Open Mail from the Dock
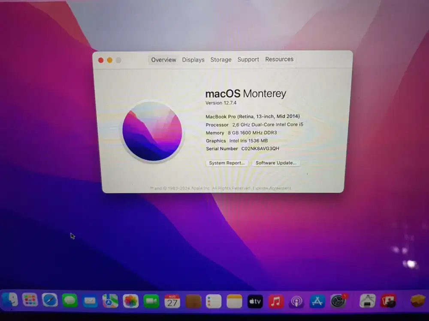The image size is (429, 321). [x=90, y=301]
